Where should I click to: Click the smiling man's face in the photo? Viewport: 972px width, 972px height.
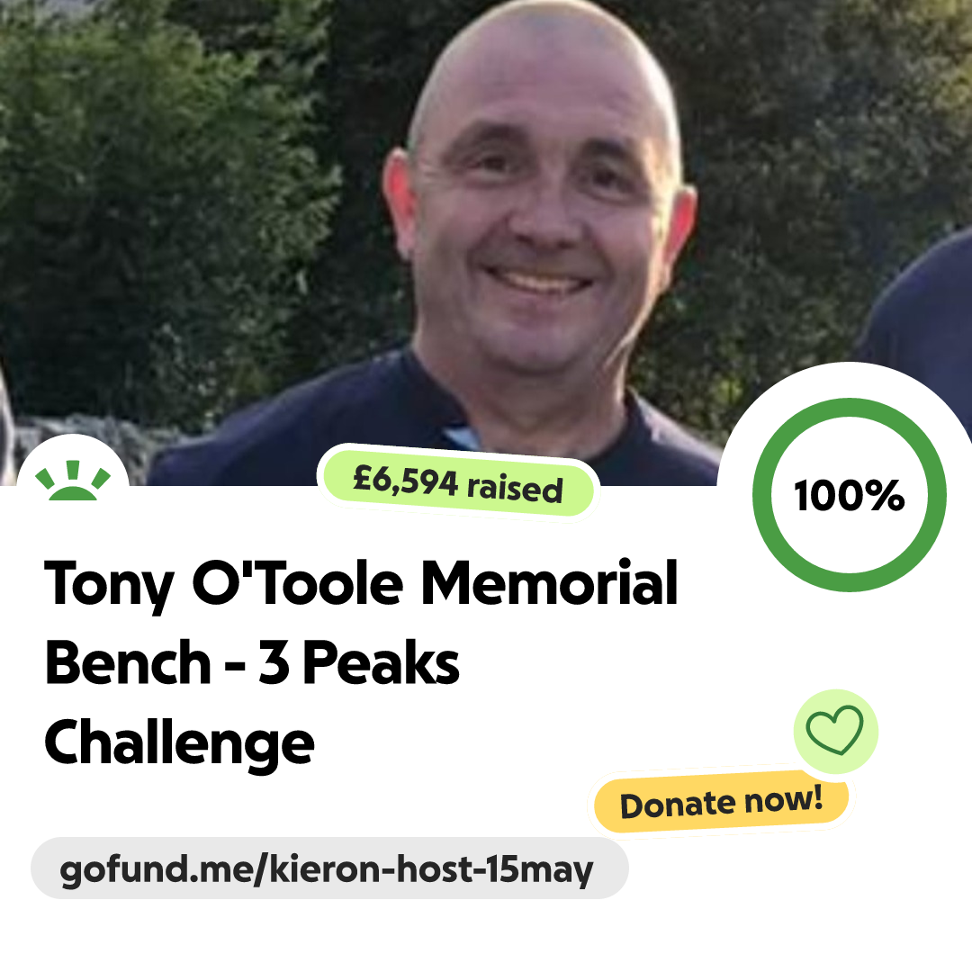coord(539,236)
